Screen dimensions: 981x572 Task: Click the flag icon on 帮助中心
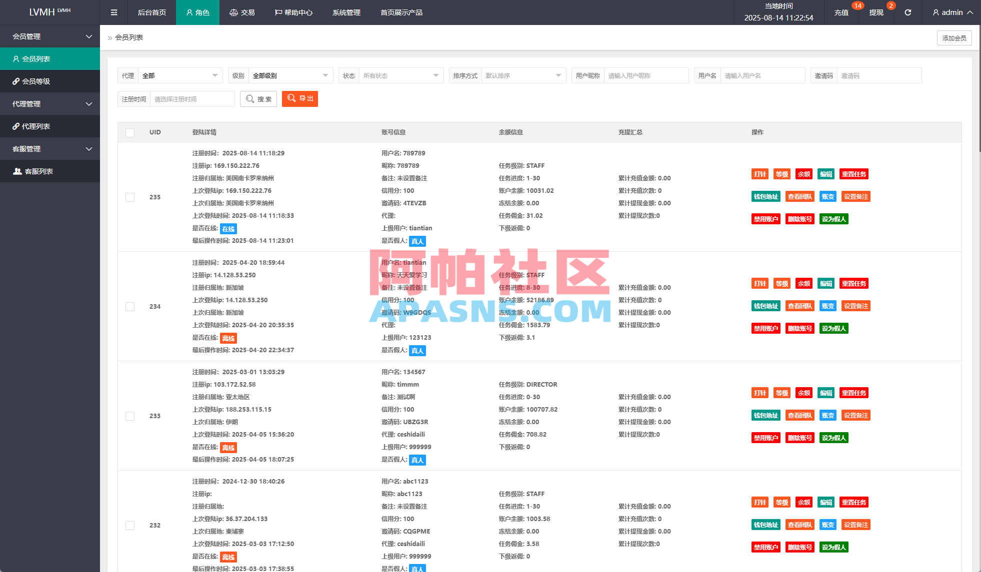coord(278,12)
